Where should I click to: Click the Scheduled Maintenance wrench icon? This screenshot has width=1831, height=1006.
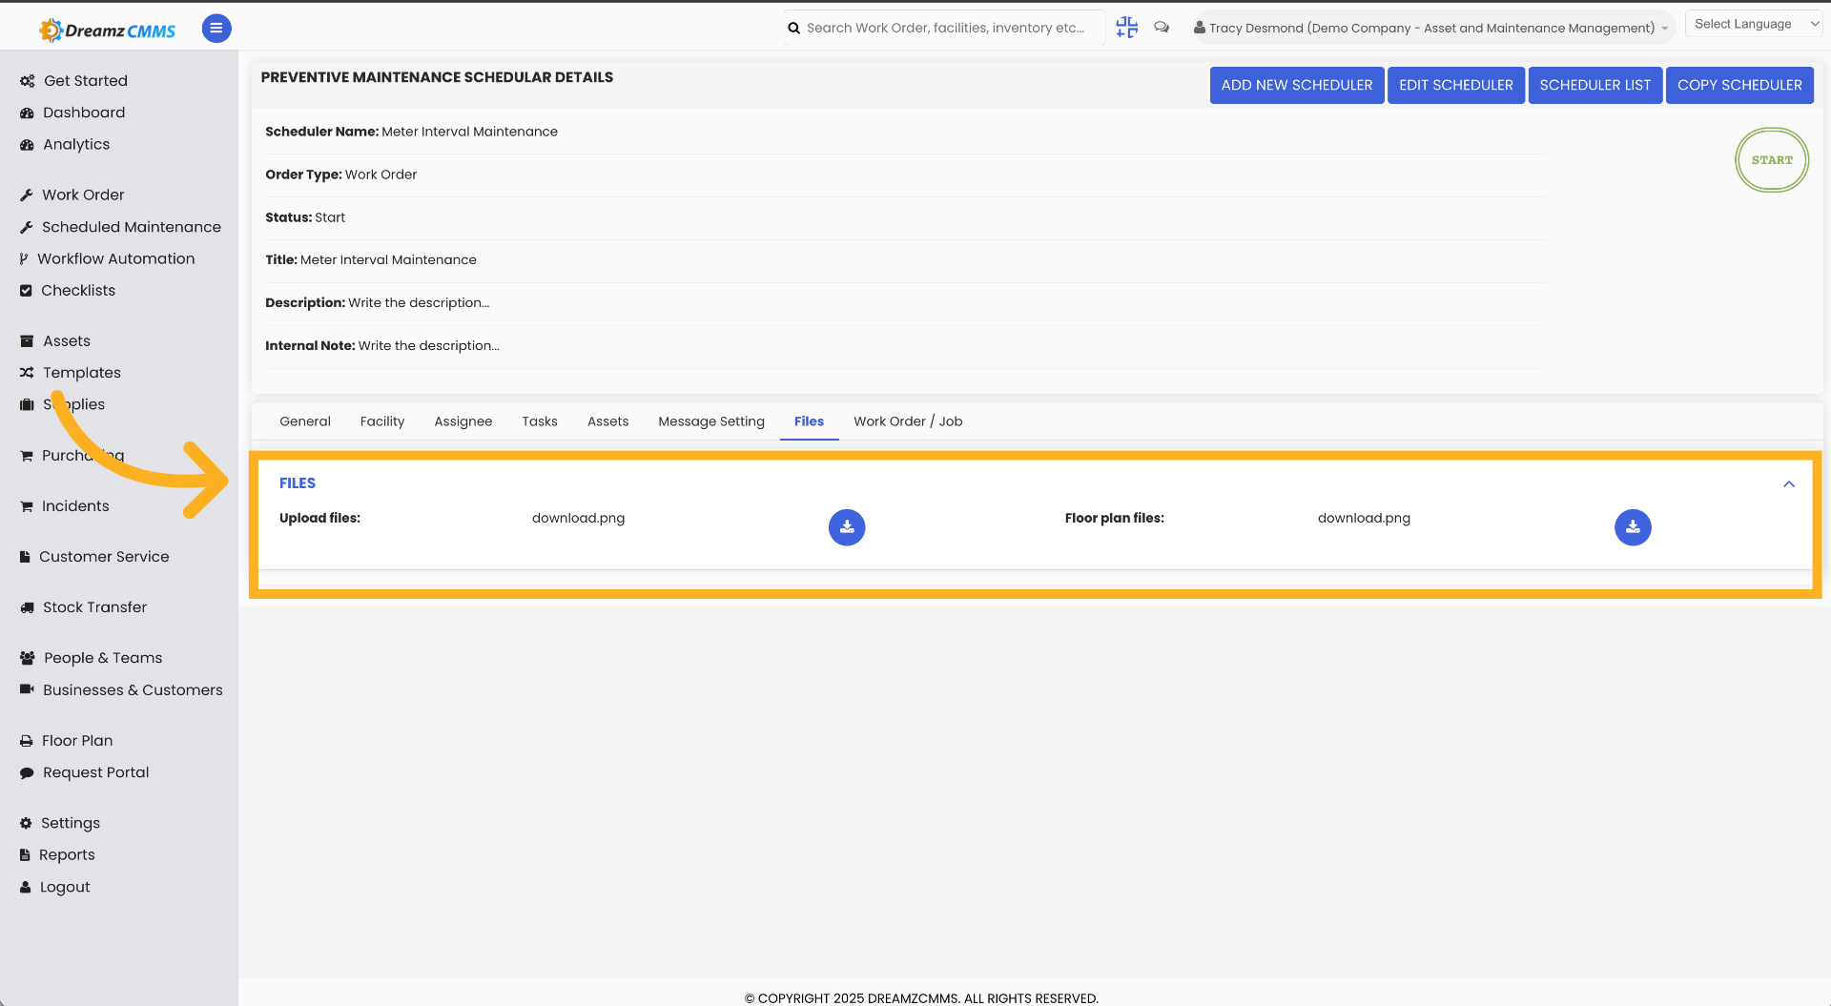point(27,227)
